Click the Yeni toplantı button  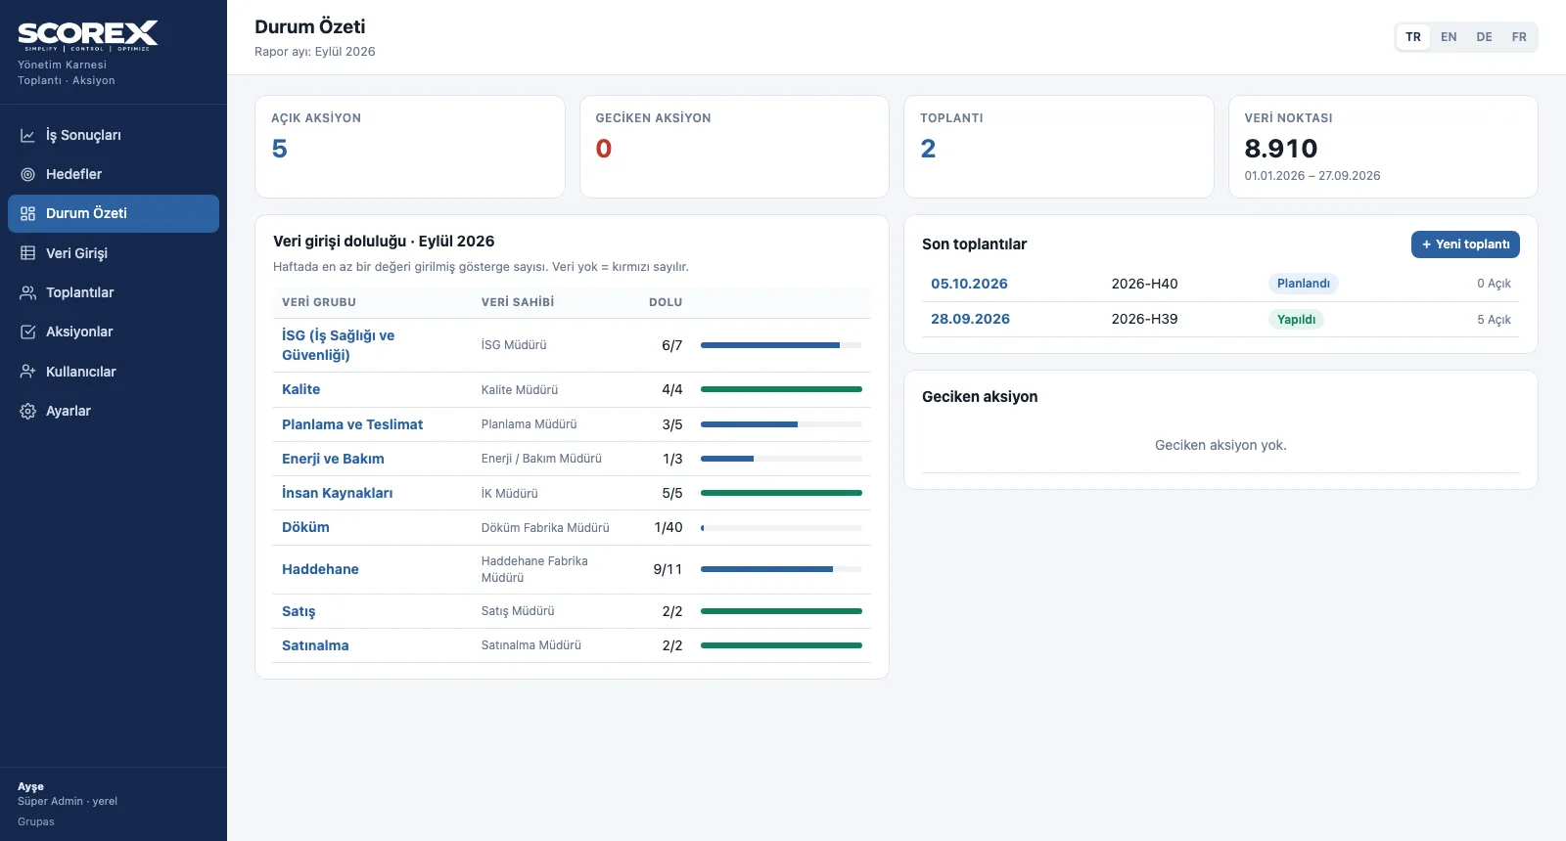coord(1465,244)
